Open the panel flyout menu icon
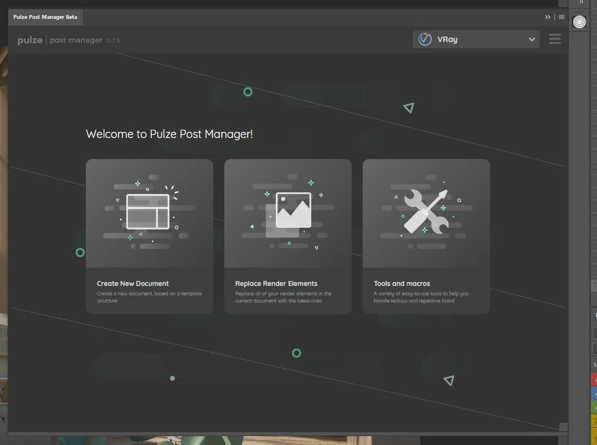The image size is (597, 445). point(561,17)
